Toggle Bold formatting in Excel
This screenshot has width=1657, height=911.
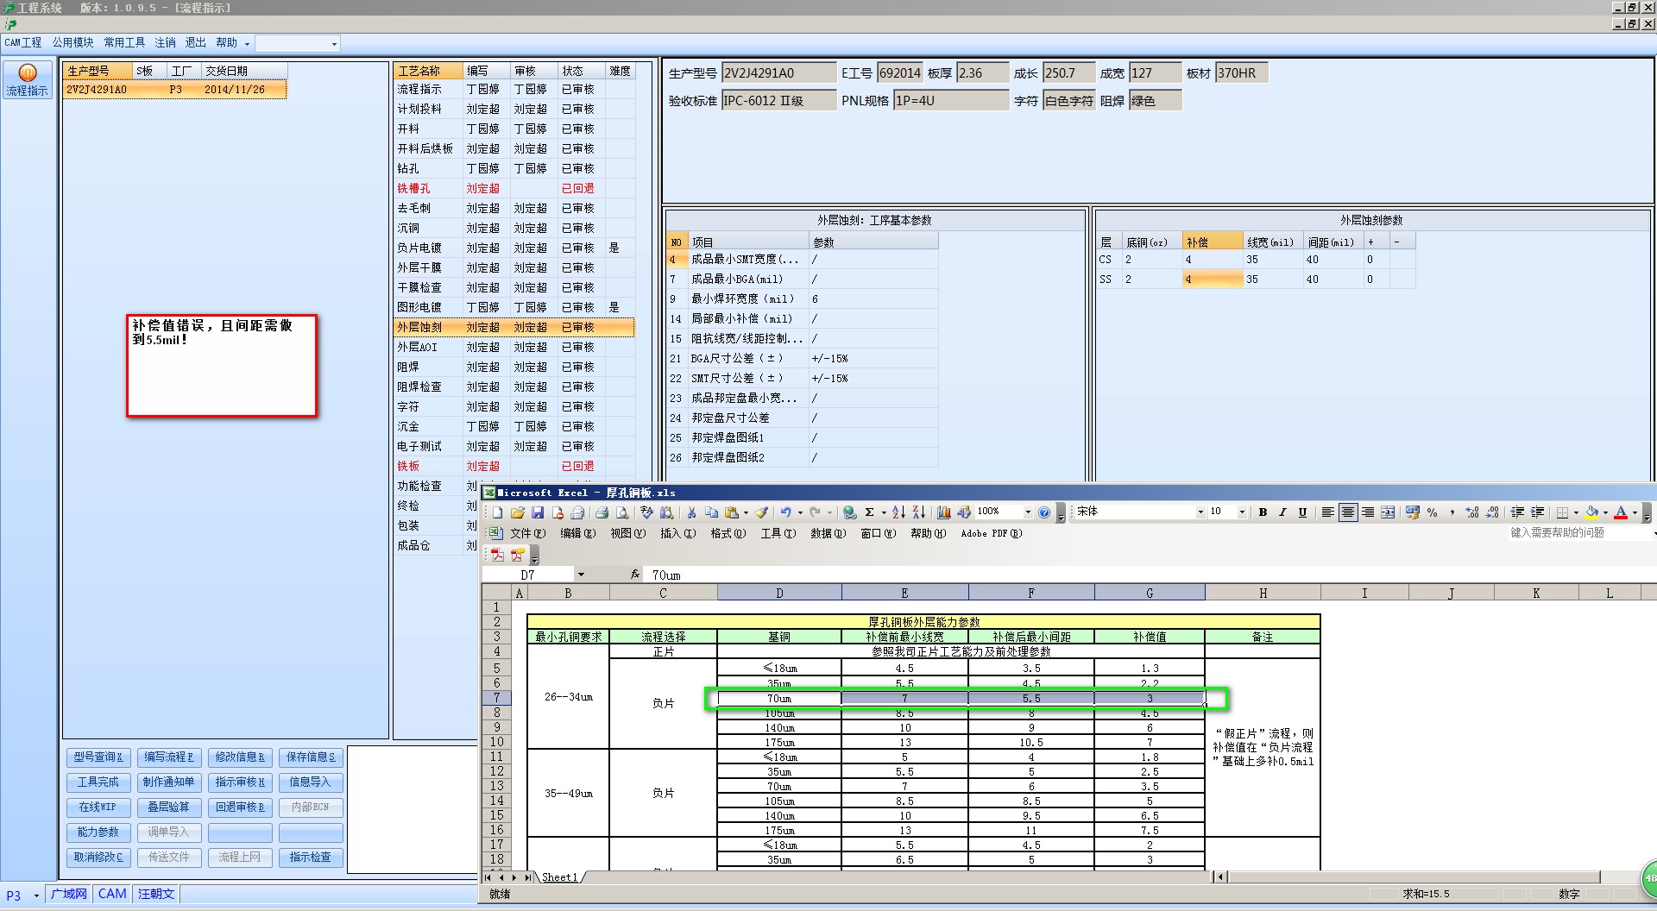1263,512
